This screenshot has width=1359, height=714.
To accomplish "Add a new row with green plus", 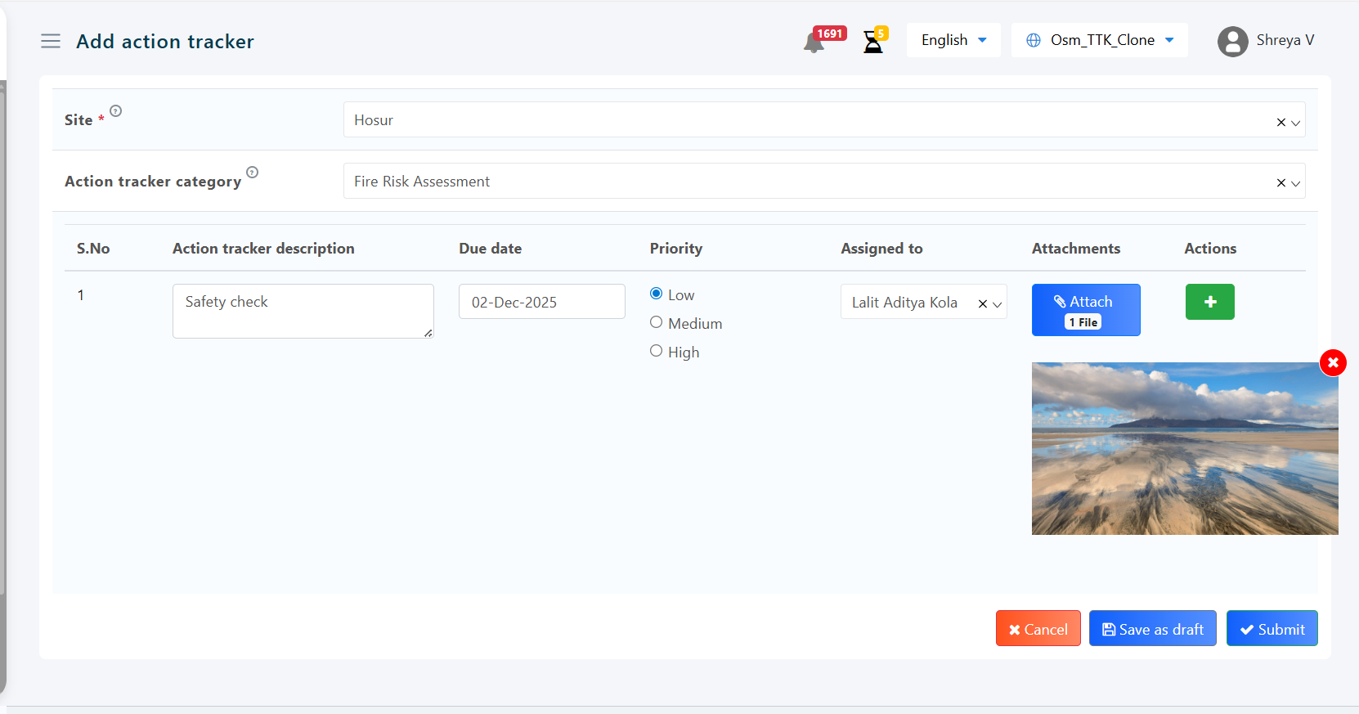I will click(1209, 302).
